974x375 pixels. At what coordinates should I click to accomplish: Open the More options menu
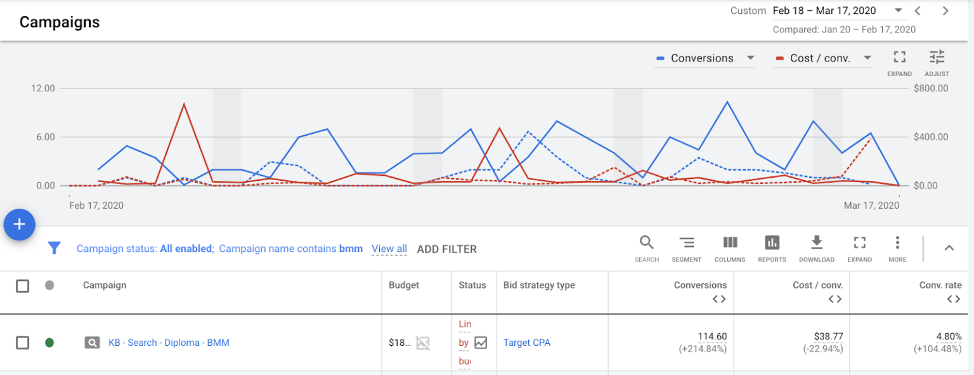(897, 243)
